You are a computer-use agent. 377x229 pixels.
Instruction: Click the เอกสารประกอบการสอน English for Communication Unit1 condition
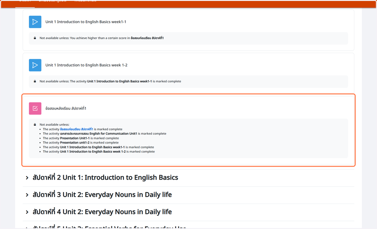[x=105, y=134]
